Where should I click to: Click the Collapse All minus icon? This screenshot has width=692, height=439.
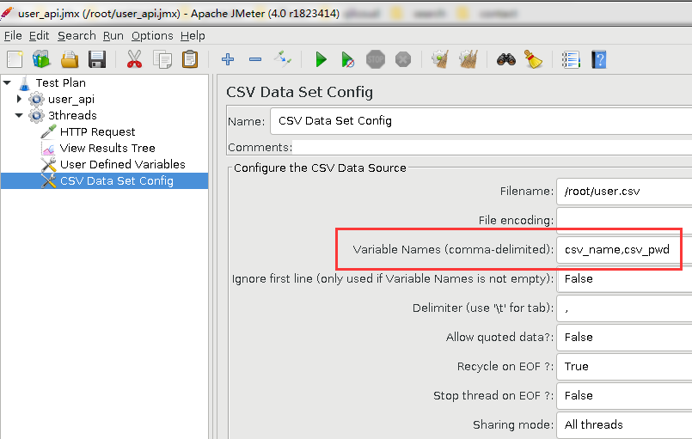click(255, 59)
